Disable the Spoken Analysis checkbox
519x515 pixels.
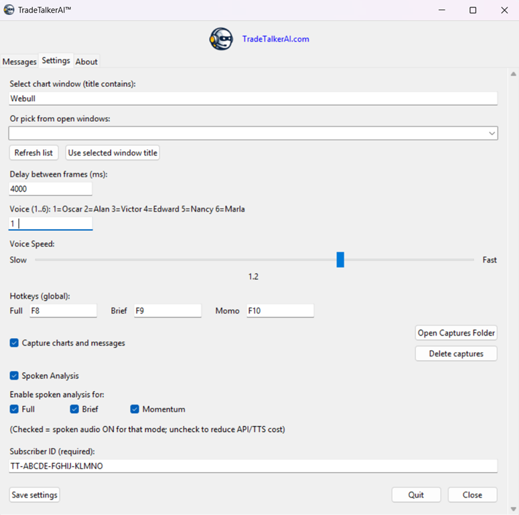click(14, 376)
